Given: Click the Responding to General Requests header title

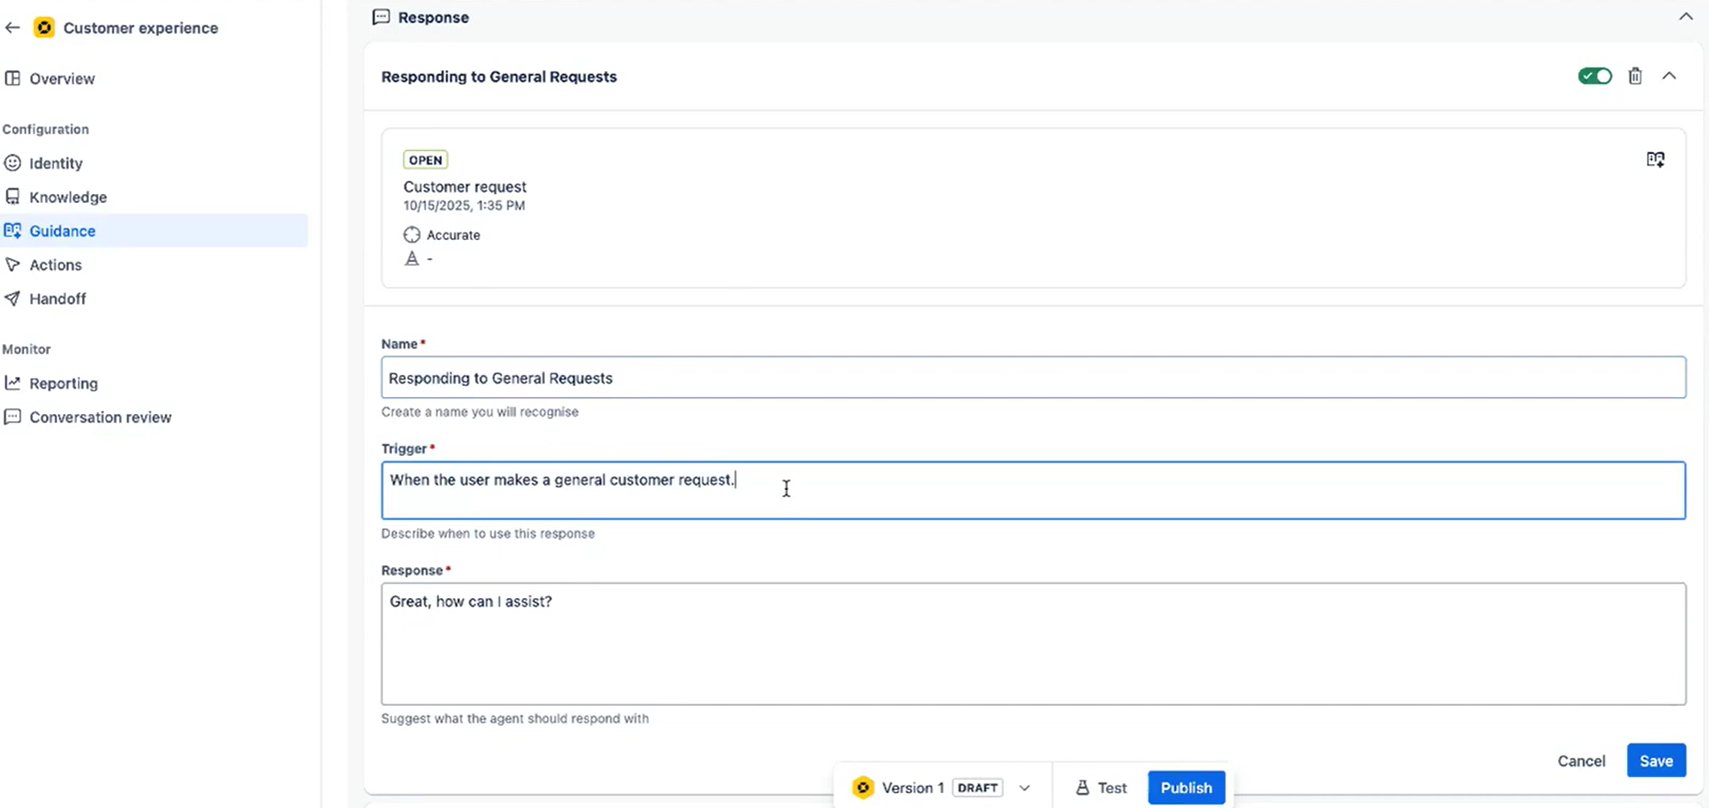Looking at the screenshot, I should [x=499, y=76].
